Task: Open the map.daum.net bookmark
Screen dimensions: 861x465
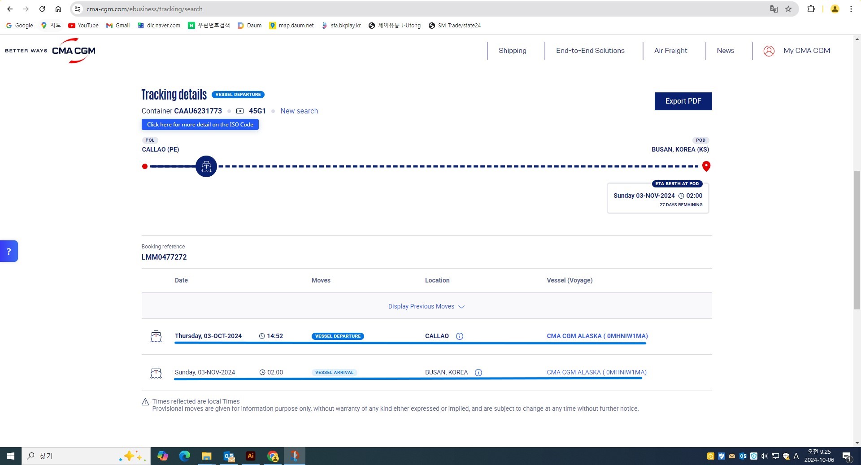Action: [x=291, y=26]
